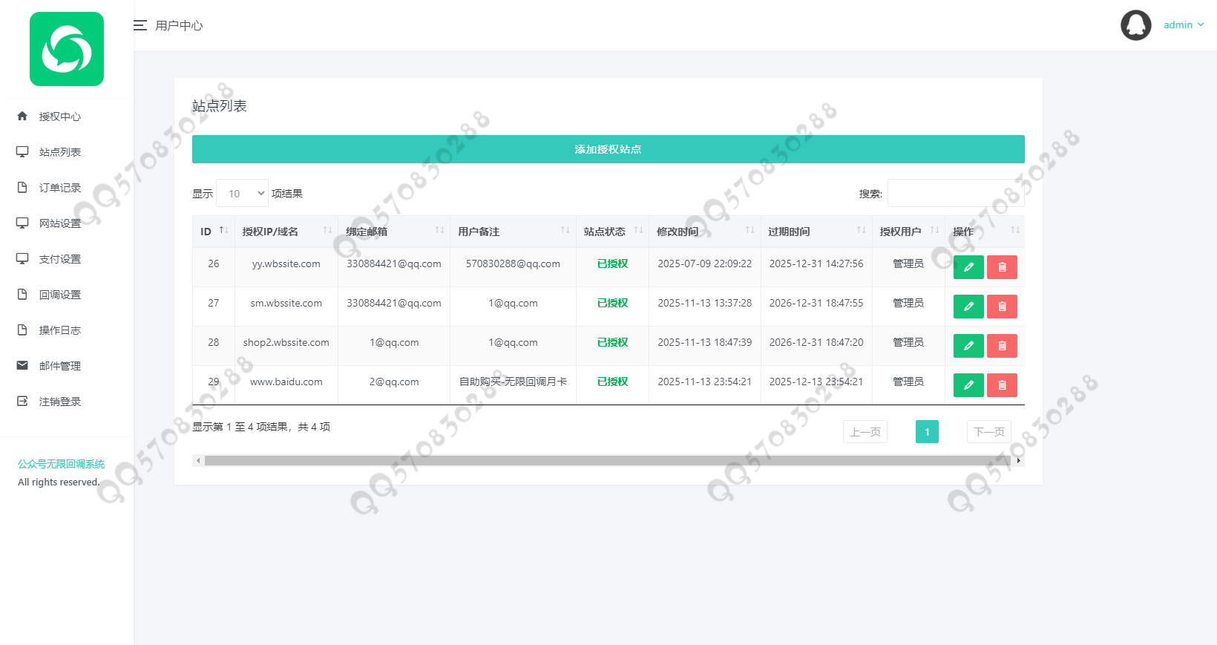Click the document icon beside 回调设置
This screenshot has height=645, width=1217.
point(22,294)
